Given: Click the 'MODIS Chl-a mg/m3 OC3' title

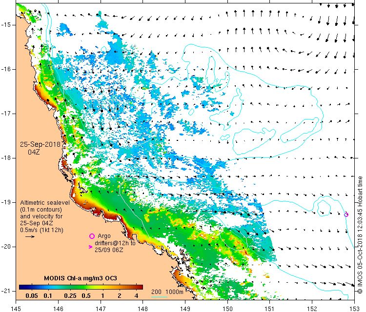Looking at the screenshot, I should pyautogui.click(x=81, y=278).
